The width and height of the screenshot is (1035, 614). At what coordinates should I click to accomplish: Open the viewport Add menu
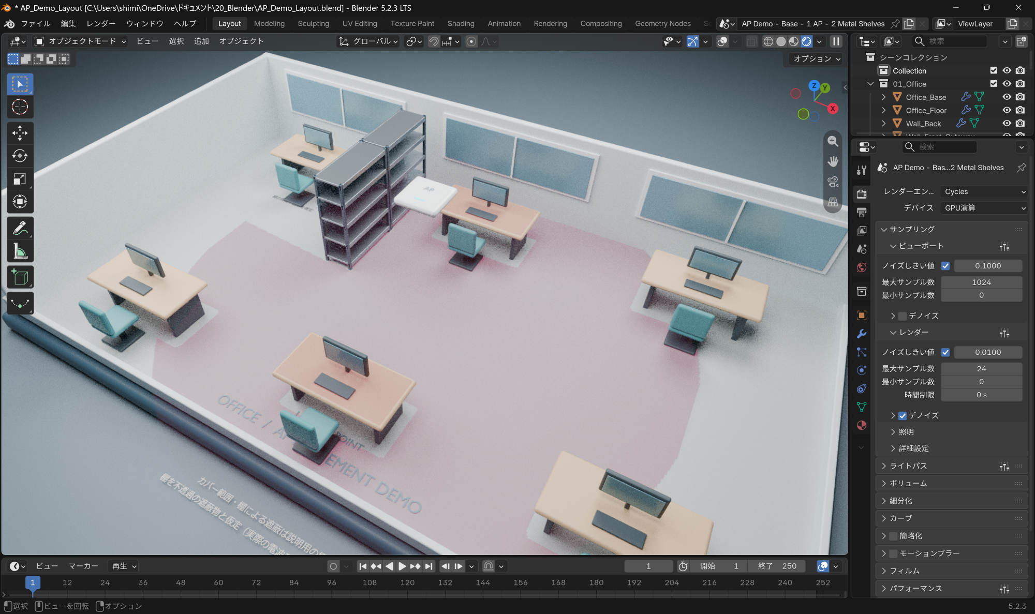(201, 41)
